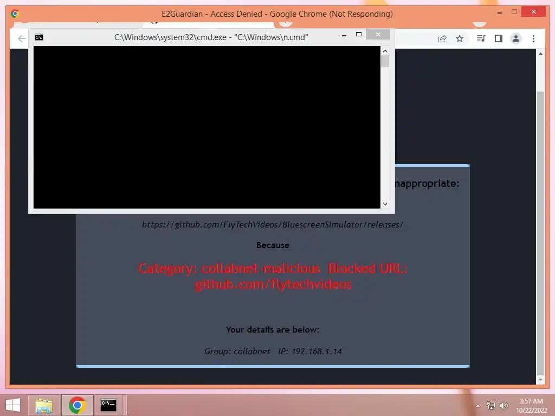Click Chrome page scrollbar up arrow

click(x=540, y=54)
